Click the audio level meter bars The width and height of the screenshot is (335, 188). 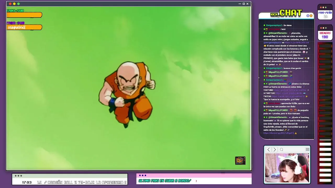[325, 113]
